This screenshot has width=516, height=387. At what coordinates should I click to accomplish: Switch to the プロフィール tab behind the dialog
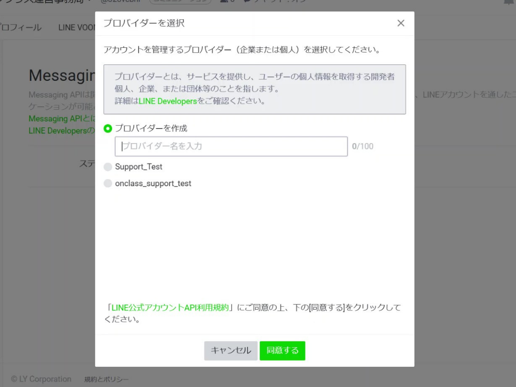tap(21, 28)
